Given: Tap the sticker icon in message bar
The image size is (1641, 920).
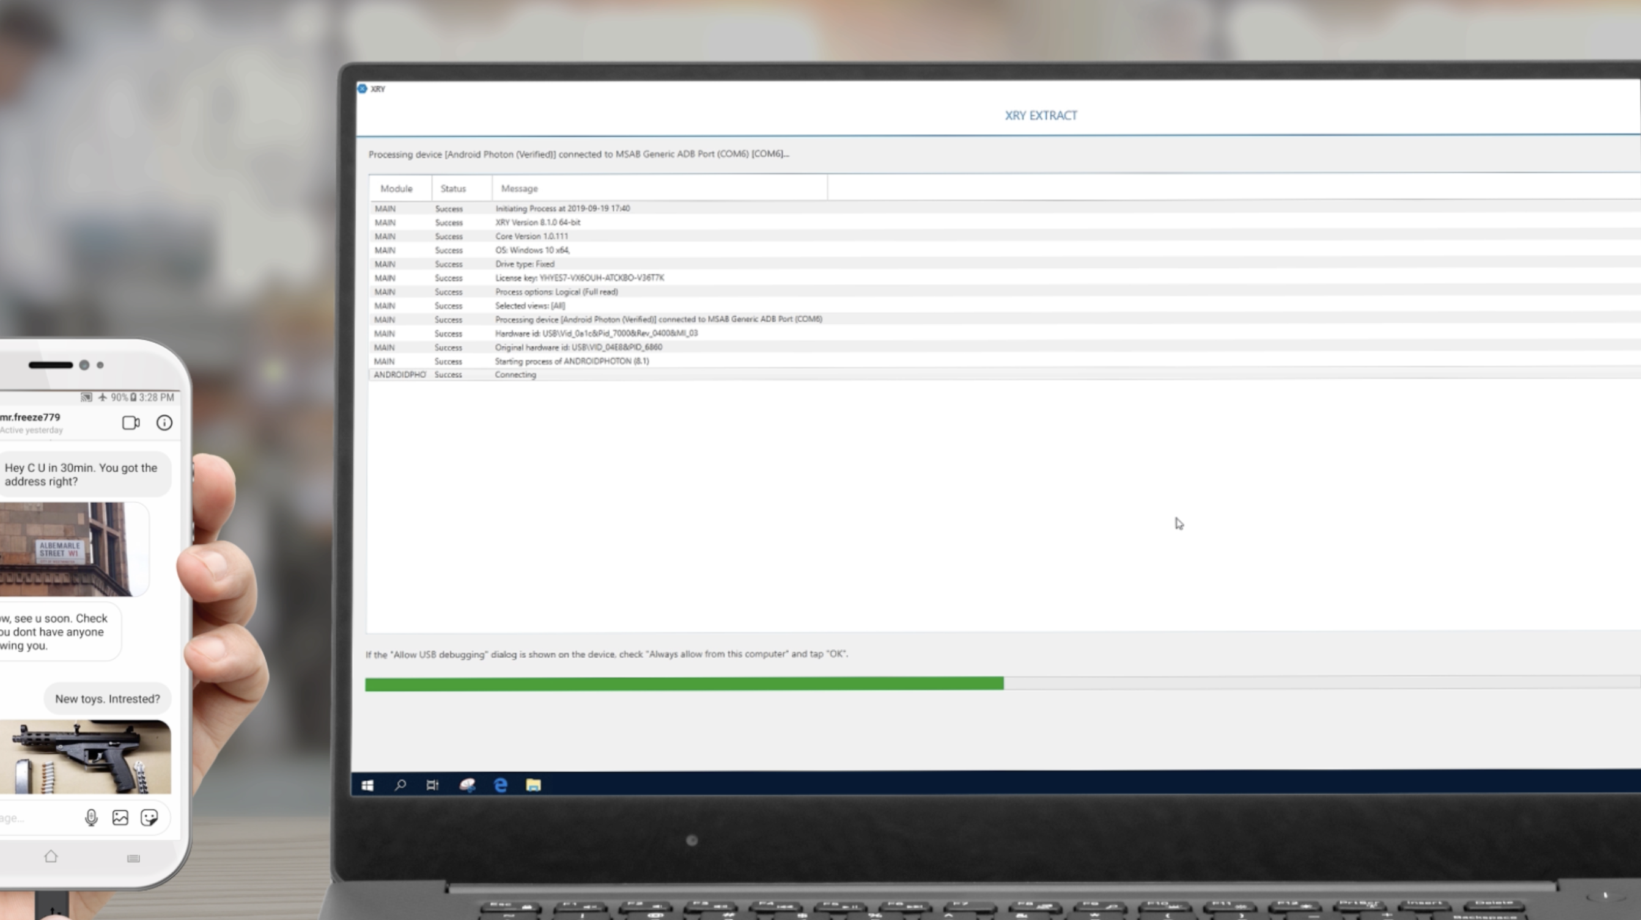Looking at the screenshot, I should [149, 817].
